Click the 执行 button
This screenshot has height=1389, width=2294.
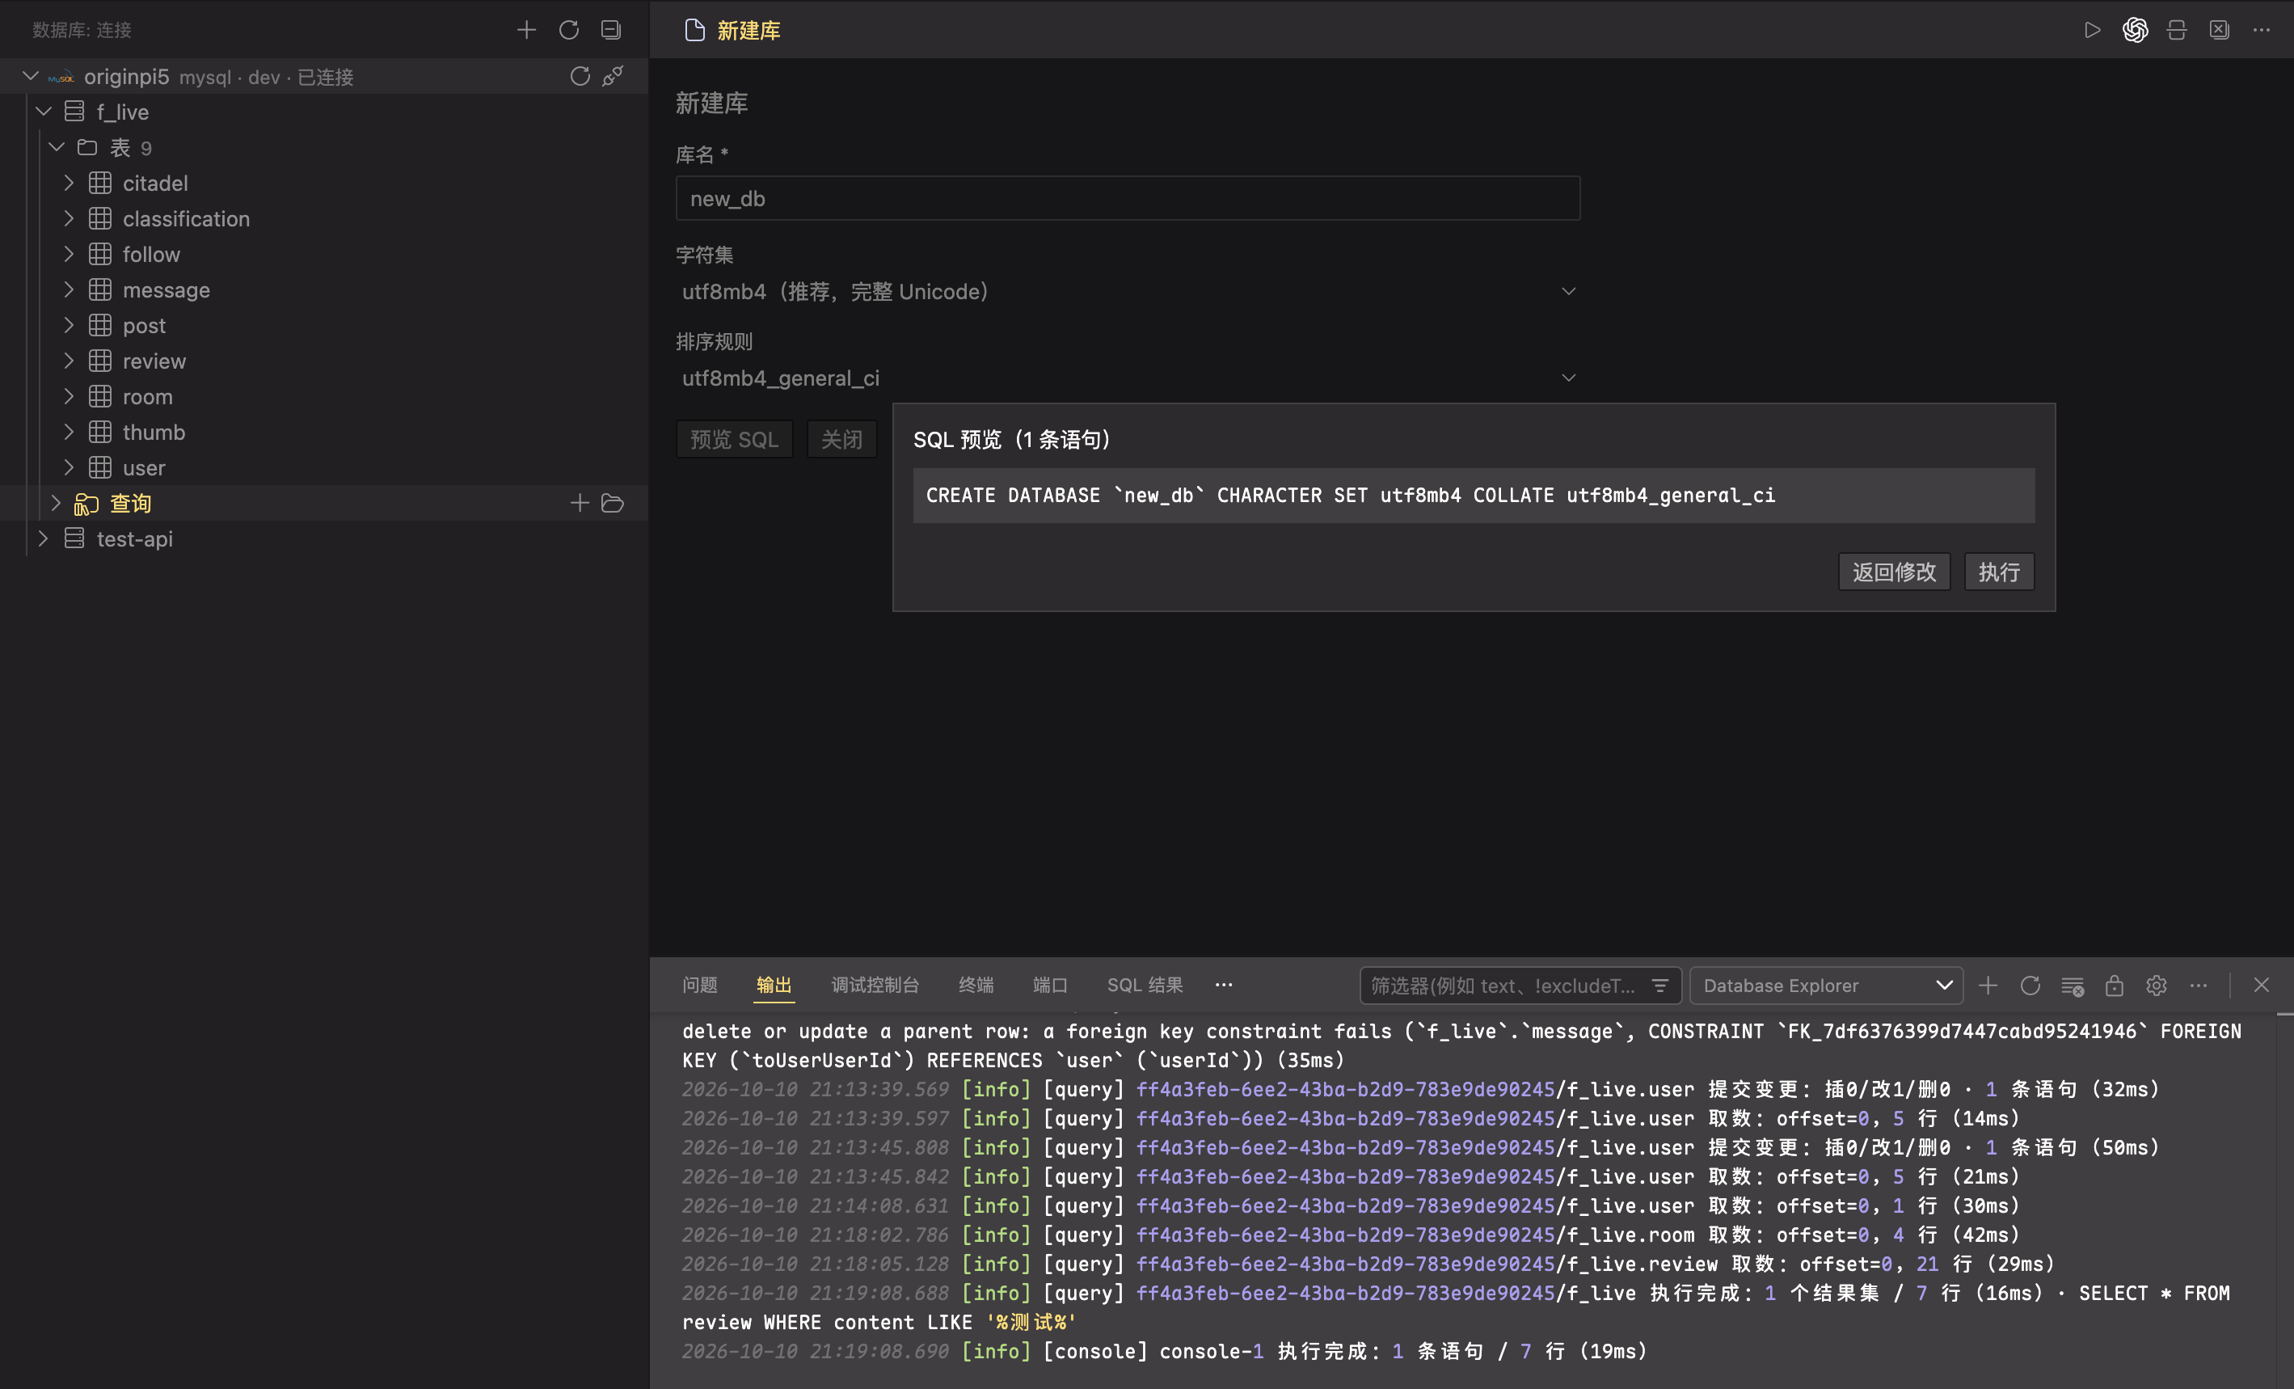[x=1999, y=572]
